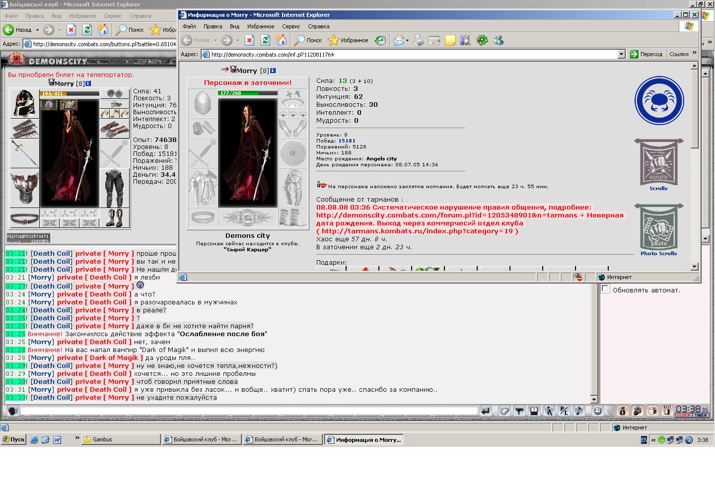Launch the ICQ green flower toolbar icon
This screenshot has width=715, height=497.
click(482, 40)
